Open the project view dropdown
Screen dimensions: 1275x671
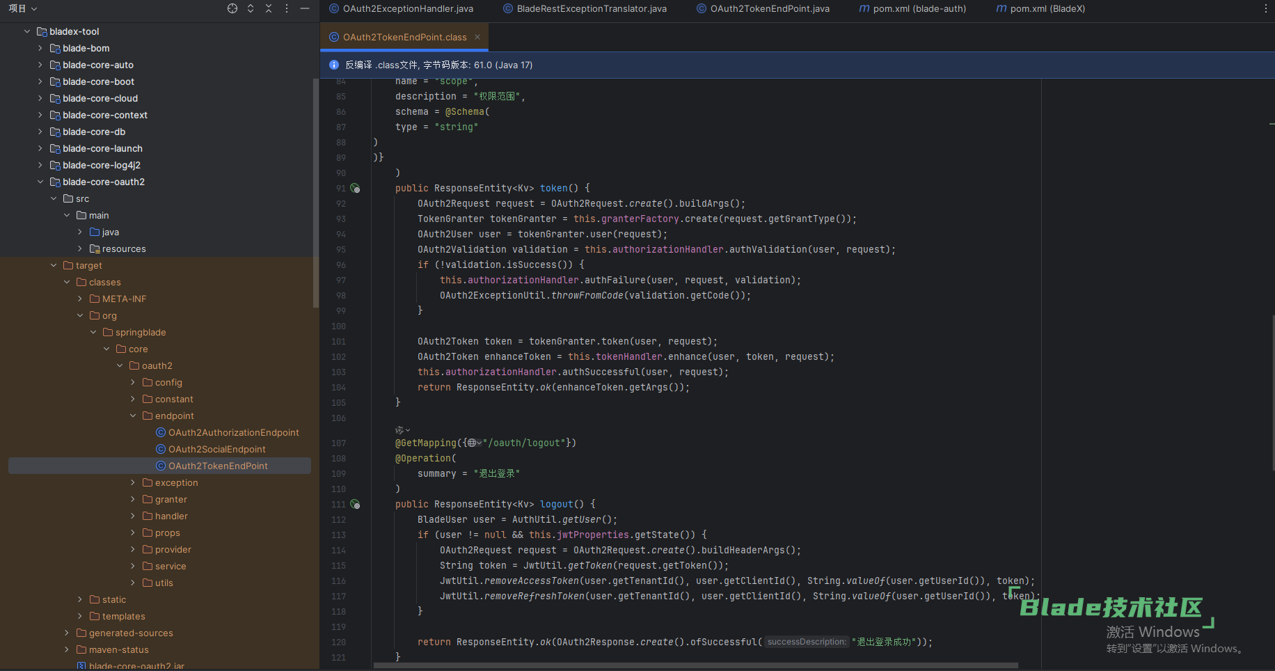(23, 8)
